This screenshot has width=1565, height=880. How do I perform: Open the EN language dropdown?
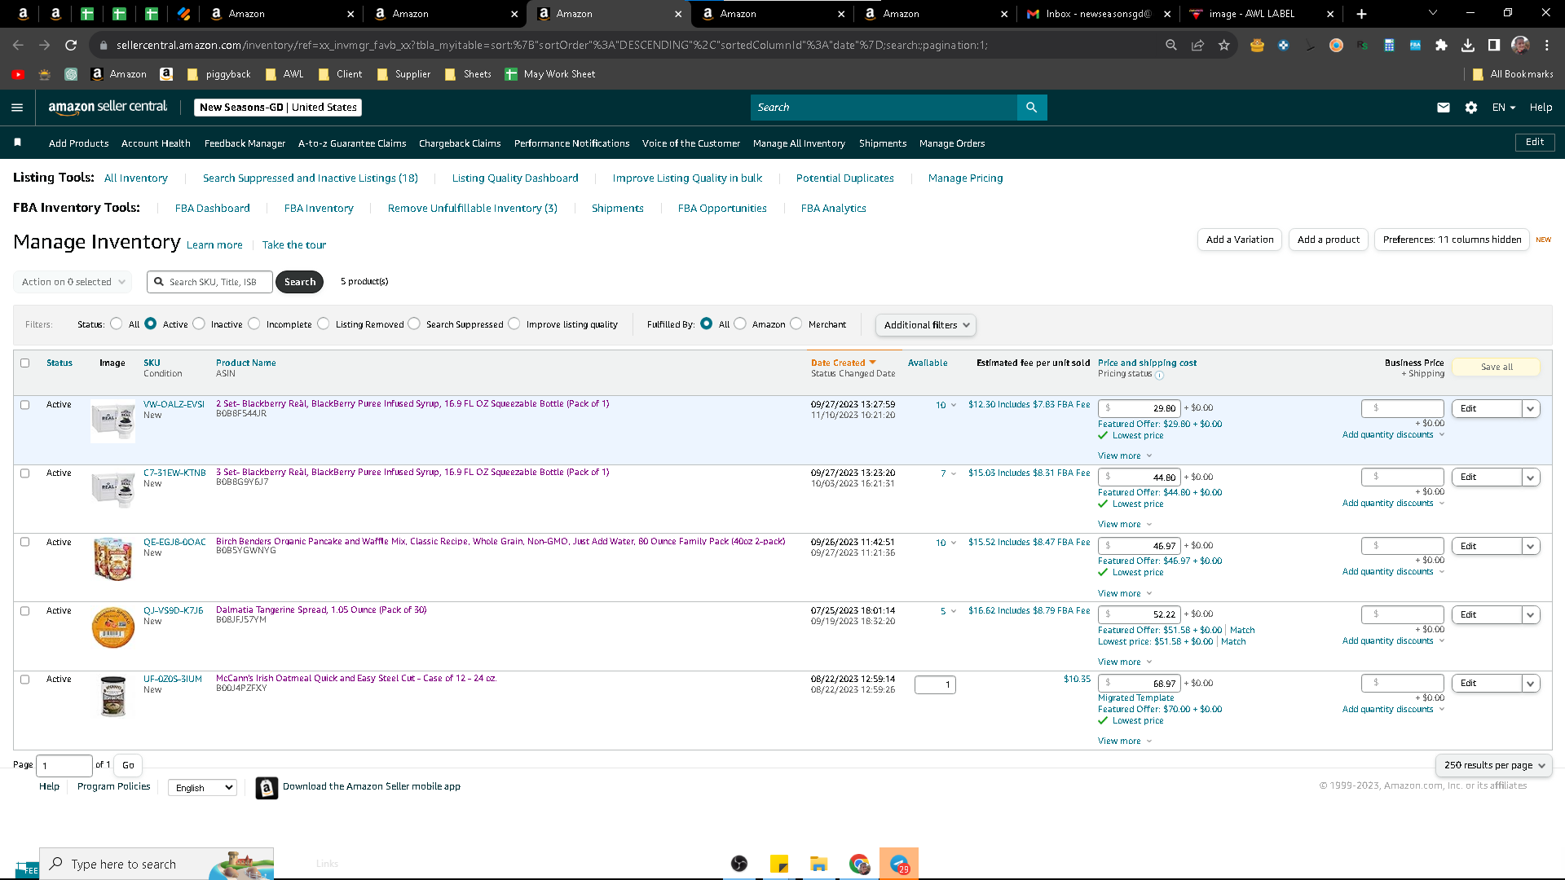click(x=1504, y=108)
